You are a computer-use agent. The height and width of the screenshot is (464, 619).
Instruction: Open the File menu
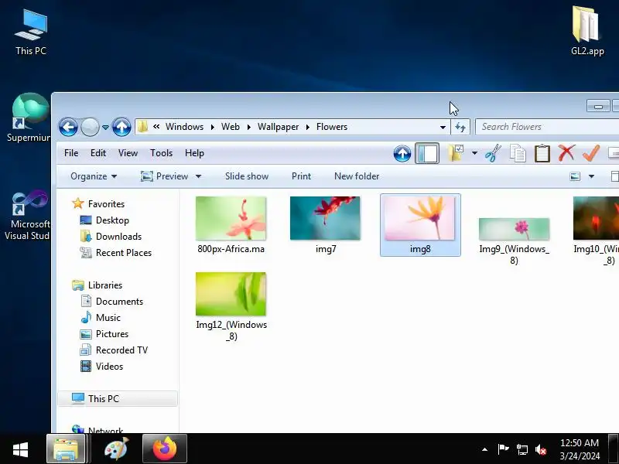(71, 153)
